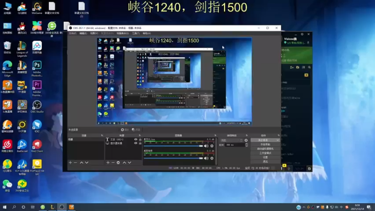Pop out the 来源 dock panel
375x211 pixels.
tap(140, 136)
